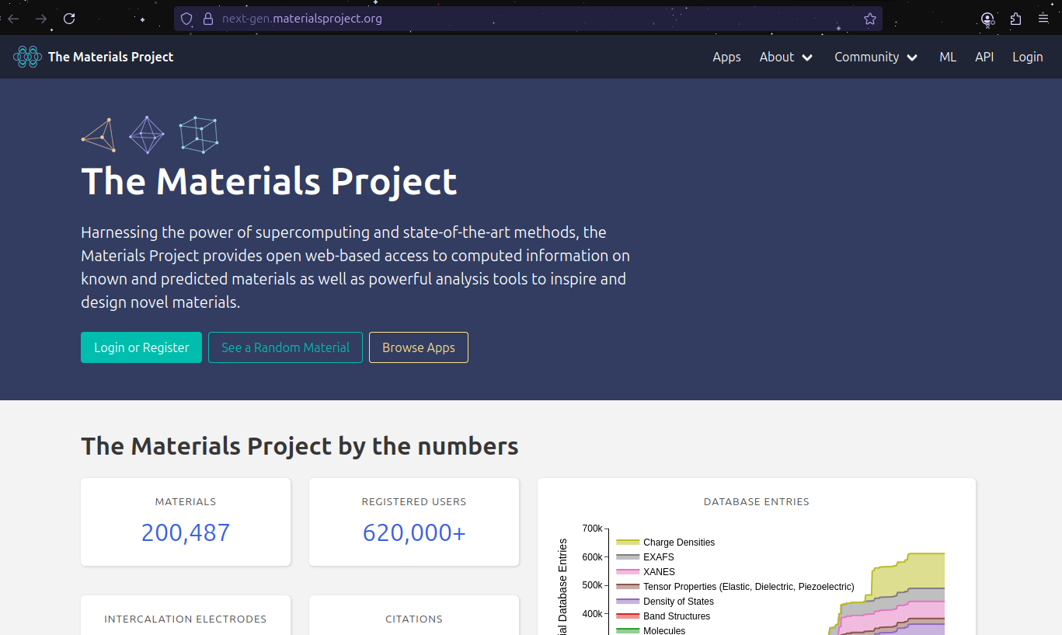Click the Browse Apps button
This screenshot has height=635, width=1062.
pos(419,347)
